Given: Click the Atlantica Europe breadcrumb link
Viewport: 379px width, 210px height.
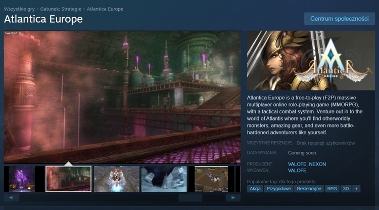Looking at the screenshot, I should [x=105, y=9].
